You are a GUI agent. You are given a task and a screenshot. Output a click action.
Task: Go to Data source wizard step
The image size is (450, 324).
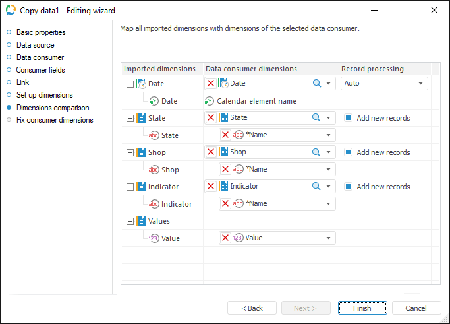[x=35, y=45]
